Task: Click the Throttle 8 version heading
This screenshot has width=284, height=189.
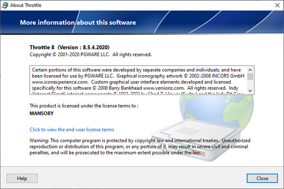Action: tap(76, 48)
